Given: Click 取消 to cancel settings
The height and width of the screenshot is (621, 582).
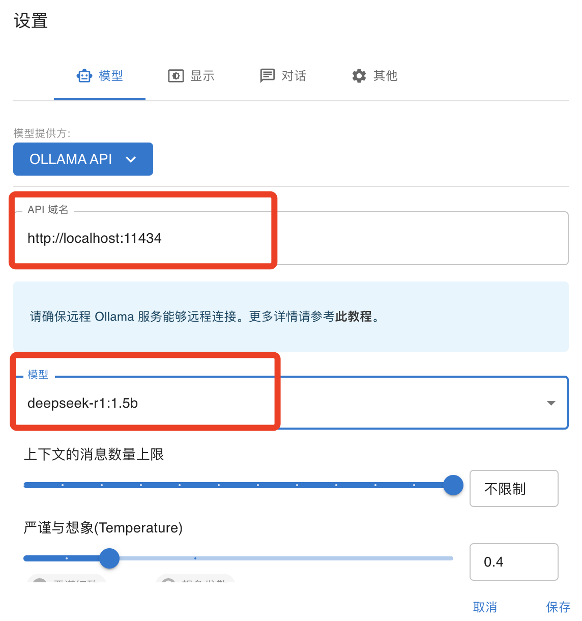Looking at the screenshot, I should 485,607.
